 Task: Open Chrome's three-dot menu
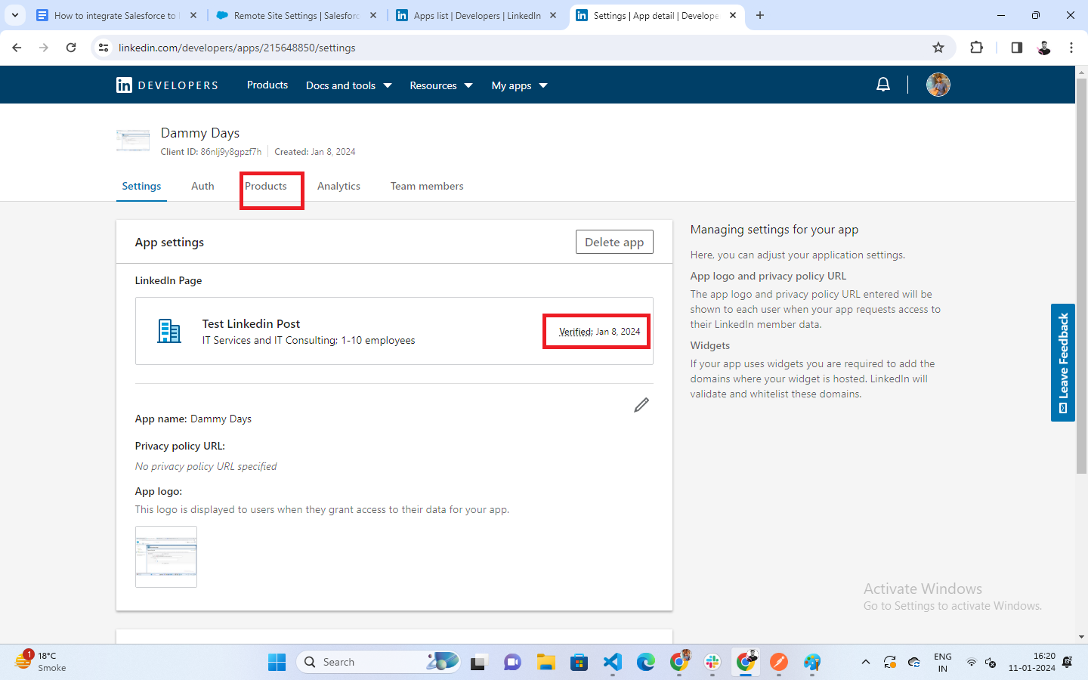tap(1071, 48)
